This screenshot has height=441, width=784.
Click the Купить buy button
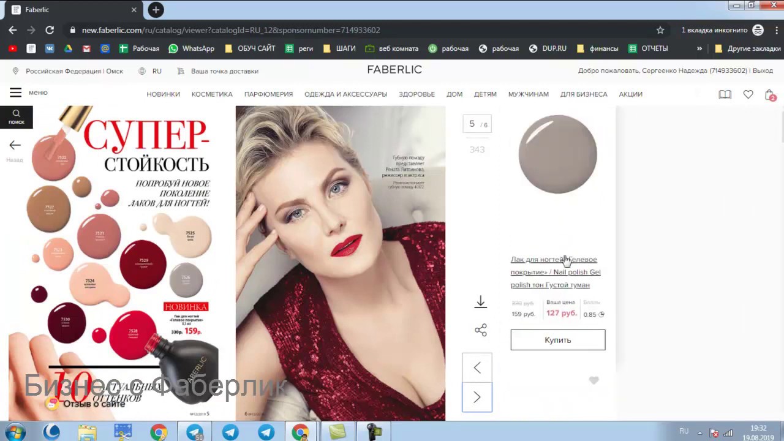point(558,340)
